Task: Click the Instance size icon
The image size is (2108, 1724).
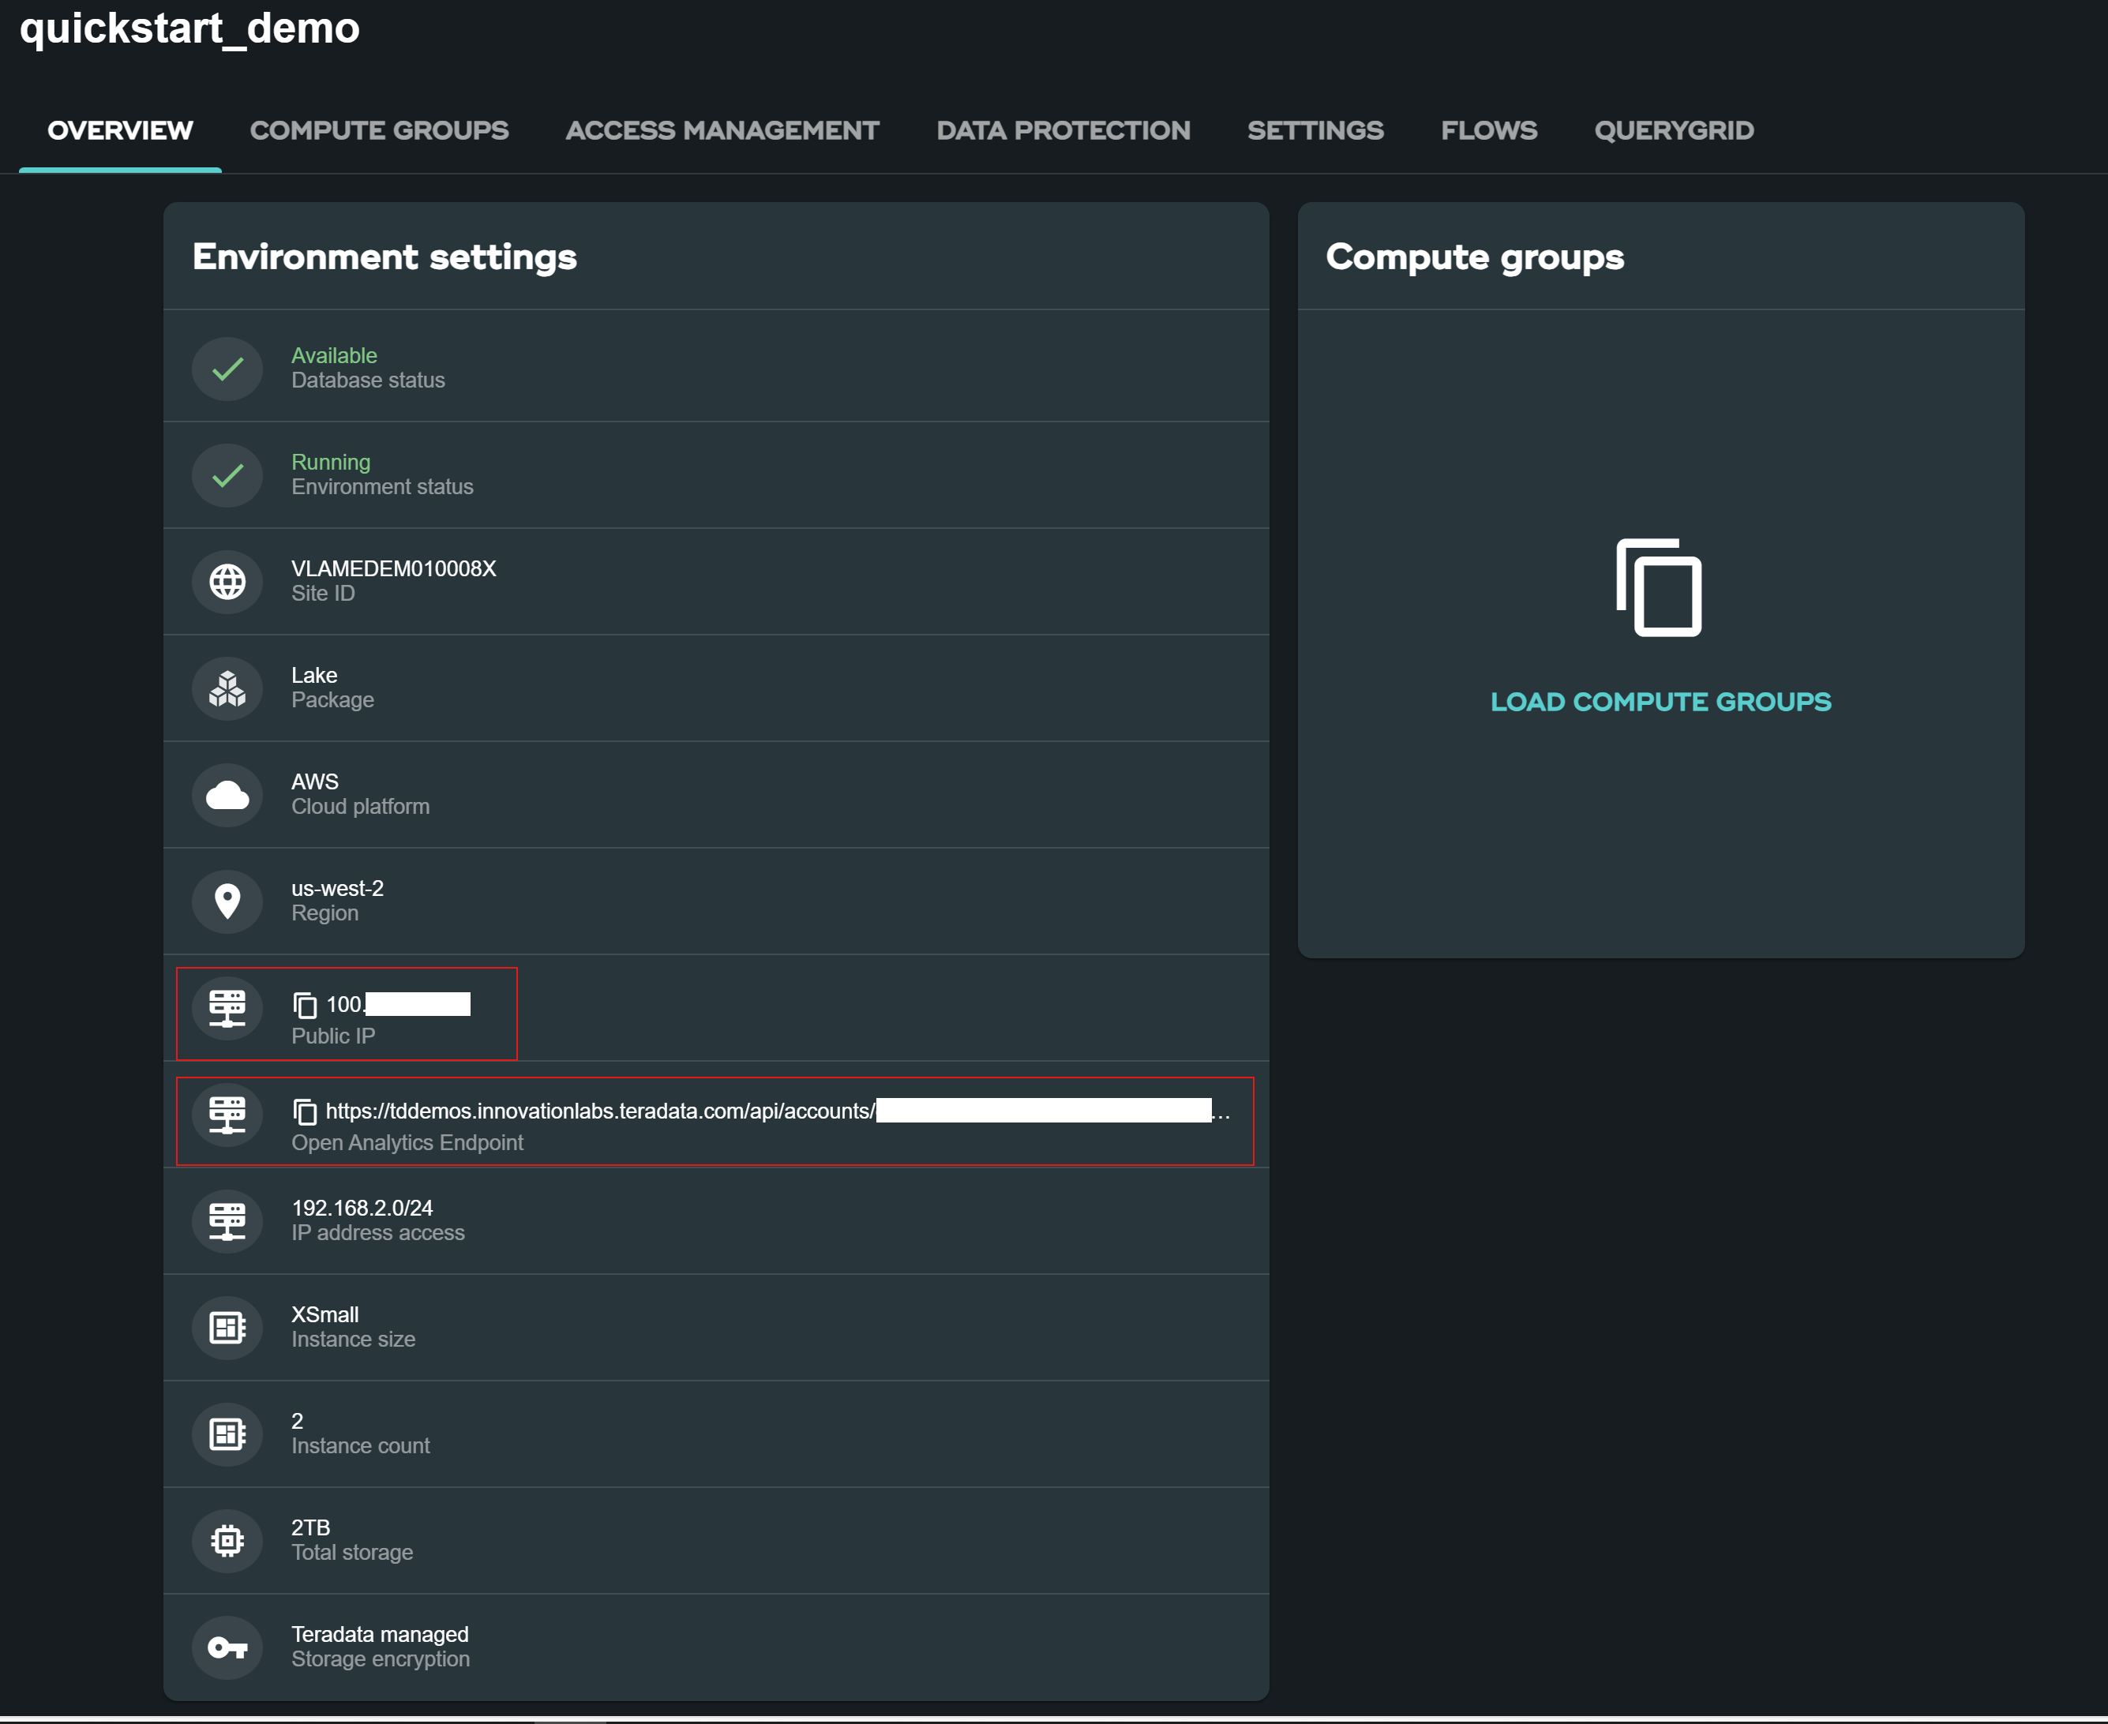Action: click(x=227, y=1327)
